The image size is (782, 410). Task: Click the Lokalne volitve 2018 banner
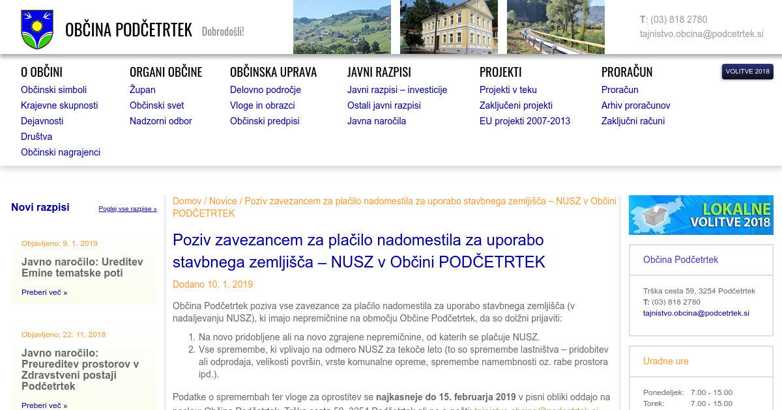click(701, 215)
